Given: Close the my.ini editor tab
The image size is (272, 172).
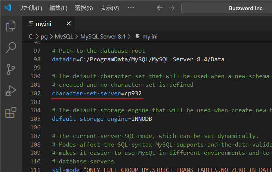Looking at the screenshot, I should (69, 24).
